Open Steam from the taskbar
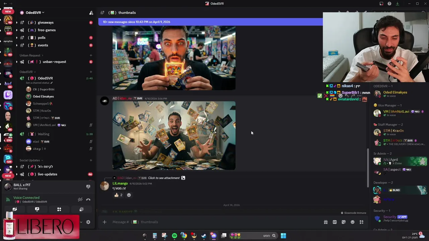This screenshot has width=429, height=241. coord(203,236)
